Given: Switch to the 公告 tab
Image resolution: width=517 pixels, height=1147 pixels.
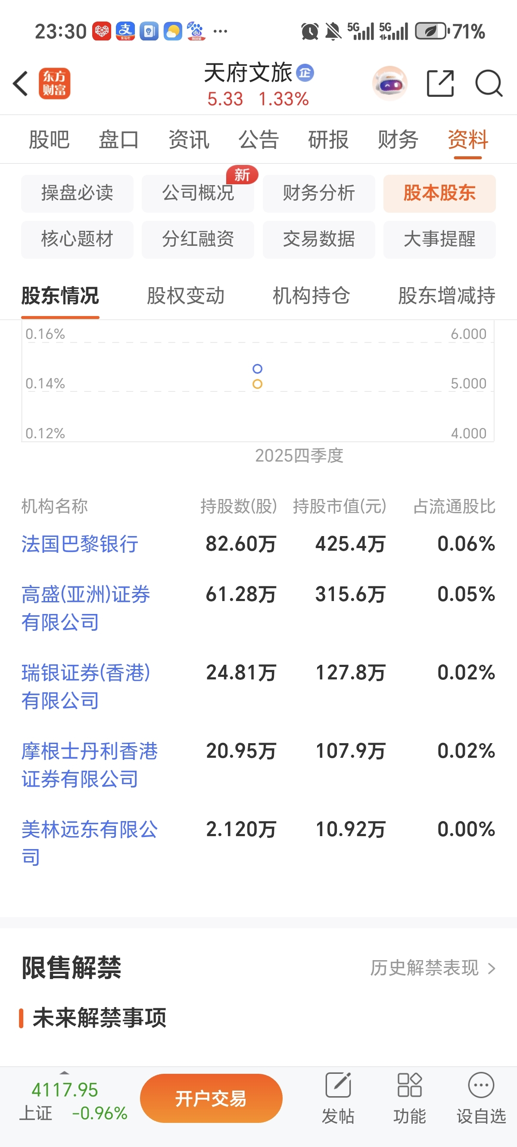Looking at the screenshot, I should pos(258,139).
